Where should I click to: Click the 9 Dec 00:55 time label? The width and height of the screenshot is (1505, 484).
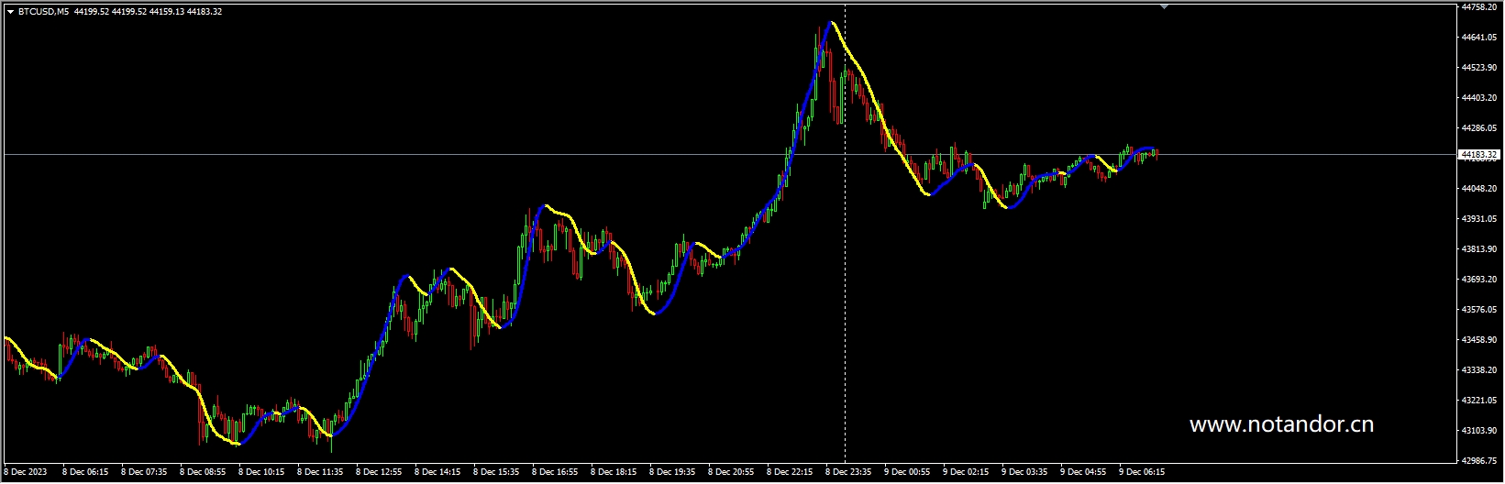907,473
